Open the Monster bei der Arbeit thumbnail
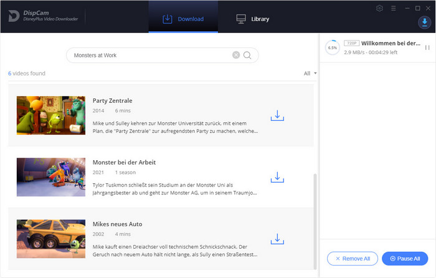Image resolution: width=436 pixels, height=278 pixels. [x=50, y=177]
